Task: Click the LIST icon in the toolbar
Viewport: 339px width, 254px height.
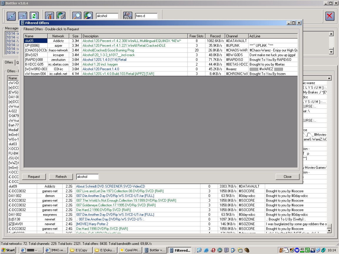Action: coord(128,16)
